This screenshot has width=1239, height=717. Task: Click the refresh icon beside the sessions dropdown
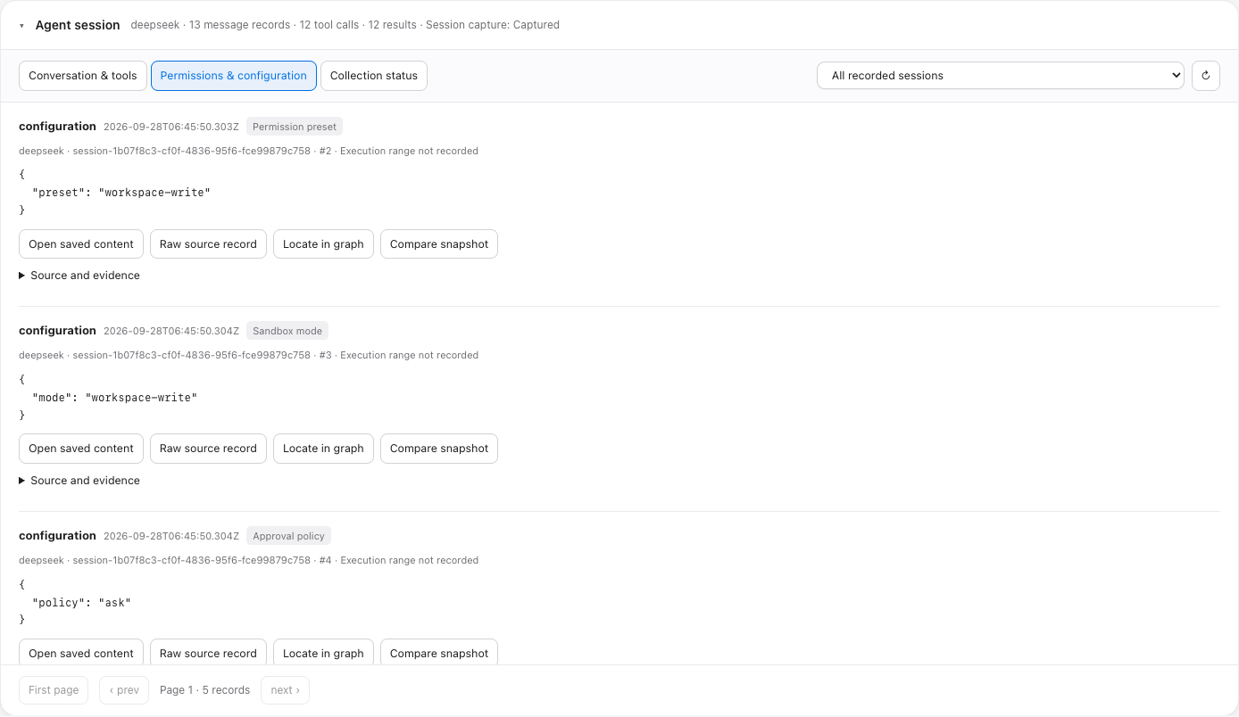[x=1205, y=76]
